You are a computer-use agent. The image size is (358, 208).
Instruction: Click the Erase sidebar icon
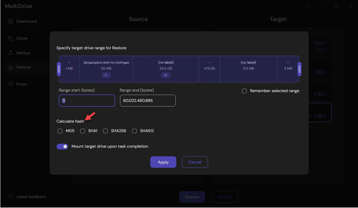[x=11, y=84]
